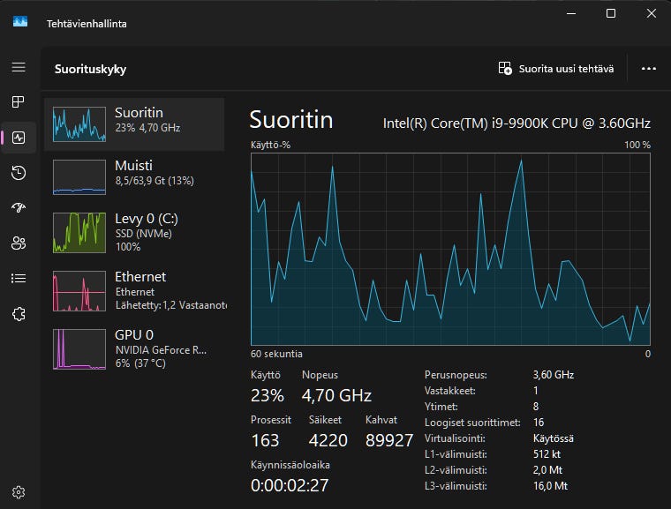The width and height of the screenshot is (671, 509).
Task: Click L1-välimuisti value 512 kt
Action: click(547, 453)
